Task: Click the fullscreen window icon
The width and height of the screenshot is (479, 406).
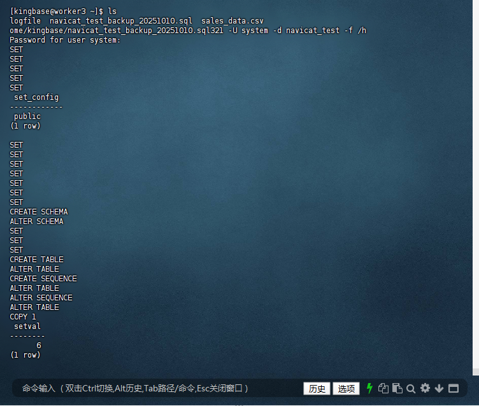Action: (x=454, y=389)
